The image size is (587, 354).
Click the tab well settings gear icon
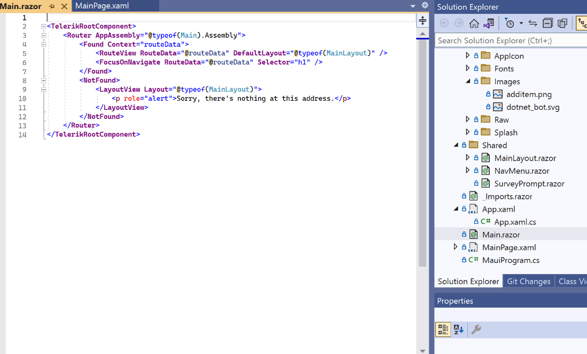tap(425, 5)
